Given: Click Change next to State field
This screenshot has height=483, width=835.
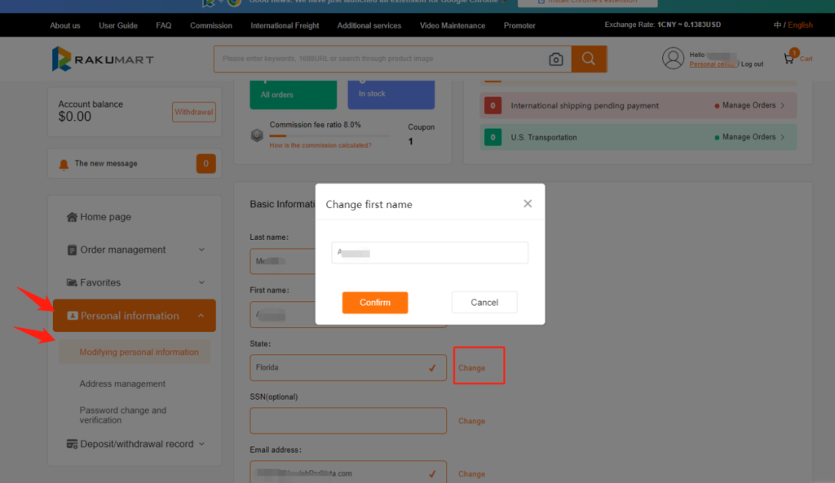Looking at the screenshot, I should coord(472,368).
